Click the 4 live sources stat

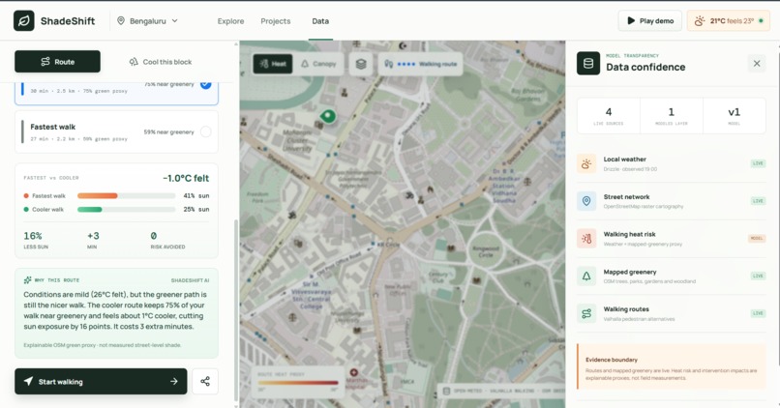(609, 116)
